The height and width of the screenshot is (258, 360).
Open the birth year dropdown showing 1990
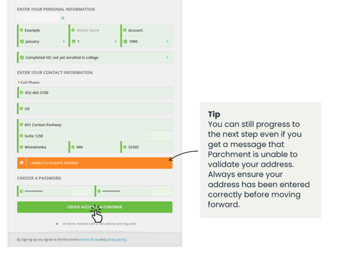coord(147,41)
